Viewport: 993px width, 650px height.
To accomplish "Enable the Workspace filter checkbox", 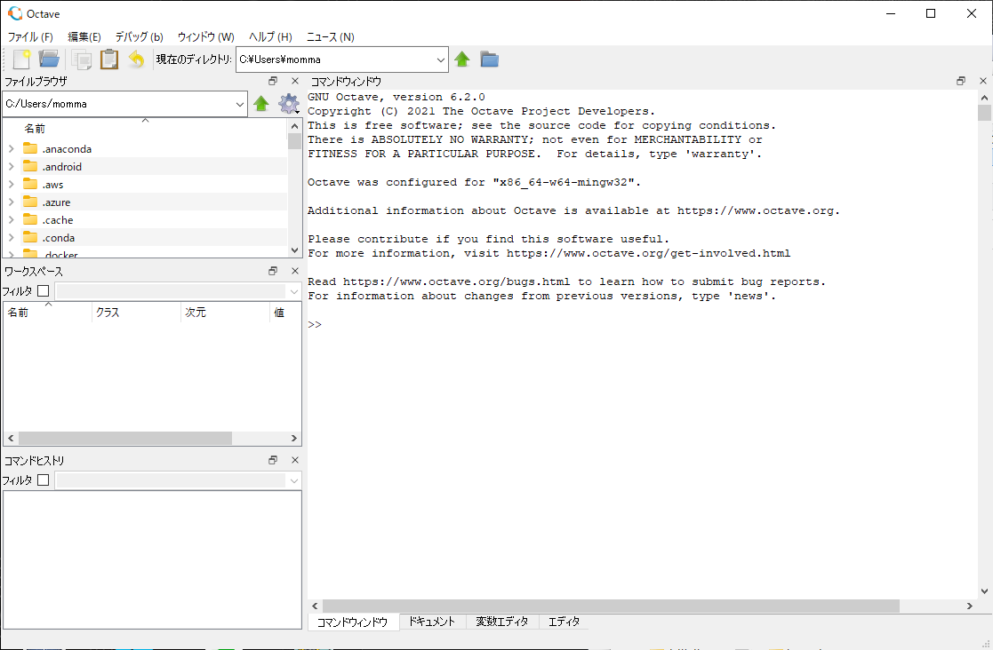I will pos(43,291).
